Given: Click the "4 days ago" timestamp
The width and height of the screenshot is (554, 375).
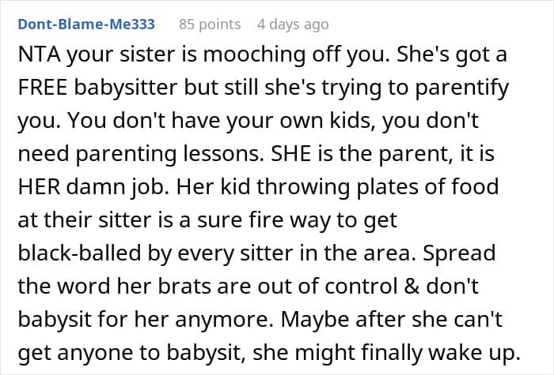Looking at the screenshot, I should (292, 24).
